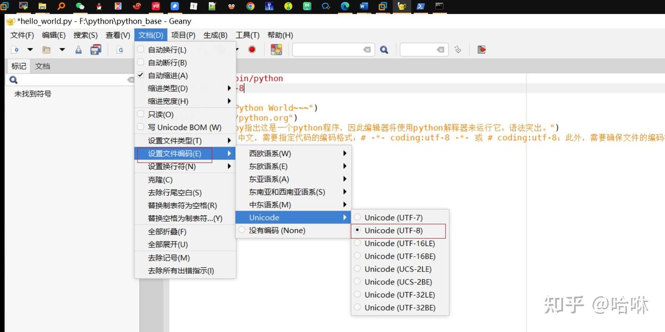Clear the go-to-line field

tap(441, 49)
